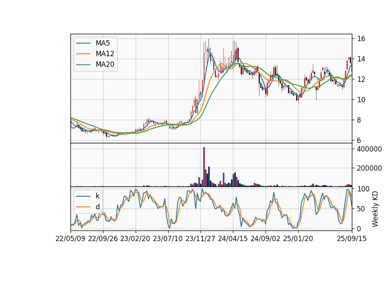The image size is (391, 281).
Task: Click the 25/01/20 date tick label
Action: 298,239
